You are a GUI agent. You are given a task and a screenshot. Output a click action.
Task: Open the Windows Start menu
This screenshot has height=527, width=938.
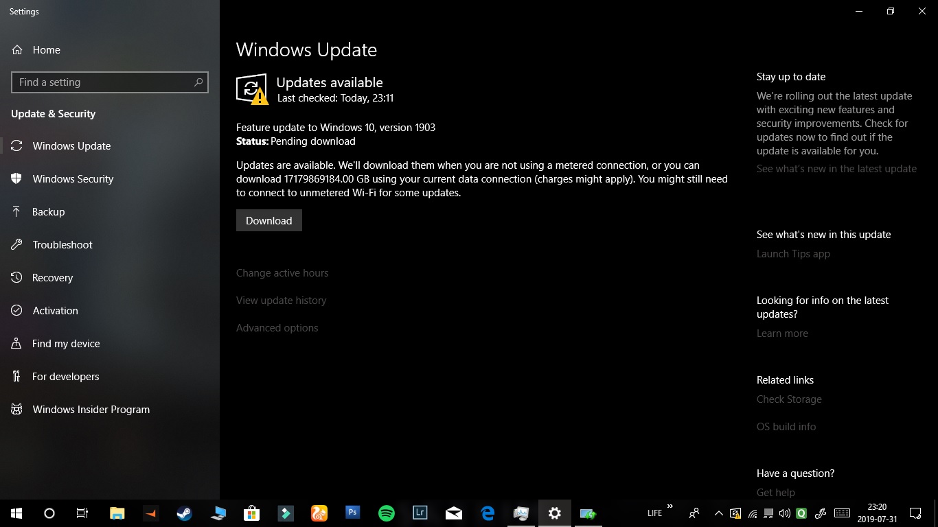[16, 513]
